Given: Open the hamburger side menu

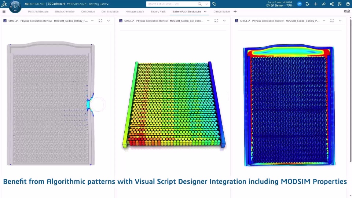Looking at the screenshot, I should point(4,11).
